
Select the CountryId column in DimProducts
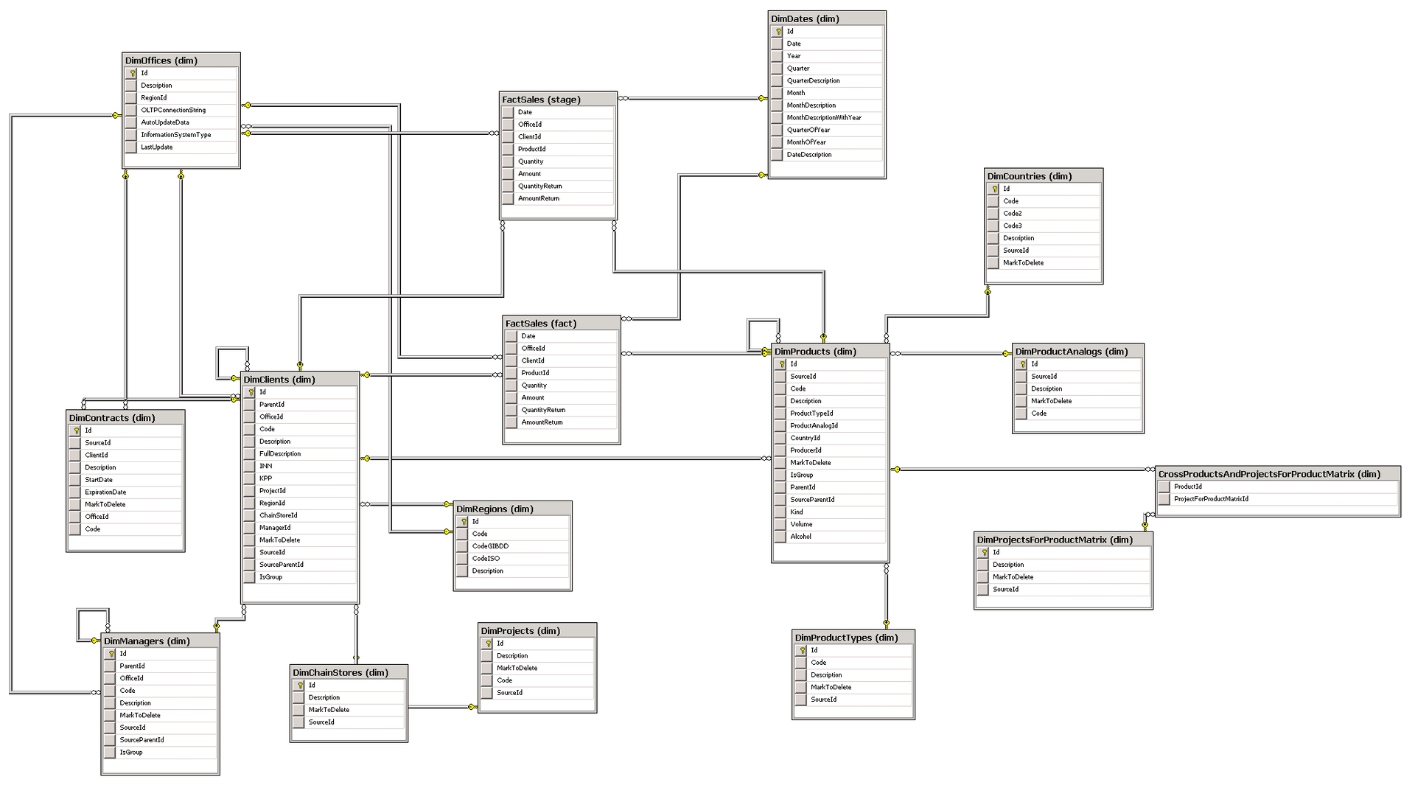pyautogui.click(x=831, y=438)
